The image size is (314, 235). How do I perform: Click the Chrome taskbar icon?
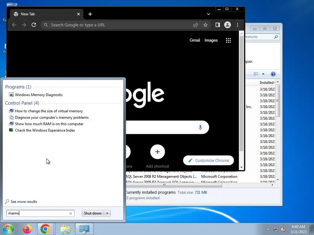45,229
